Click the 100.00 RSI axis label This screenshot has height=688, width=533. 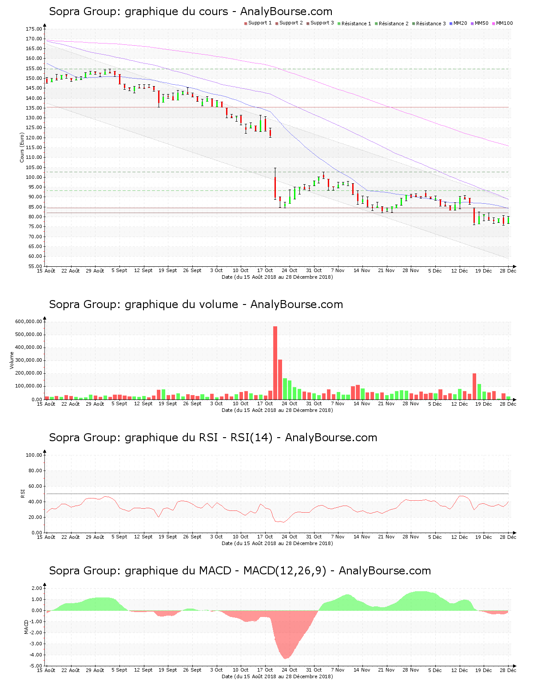(34, 455)
